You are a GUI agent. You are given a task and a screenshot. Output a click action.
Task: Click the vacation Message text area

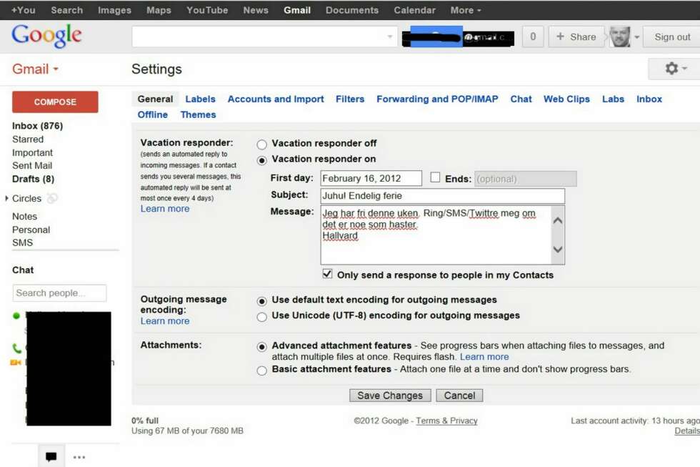coord(436,235)
